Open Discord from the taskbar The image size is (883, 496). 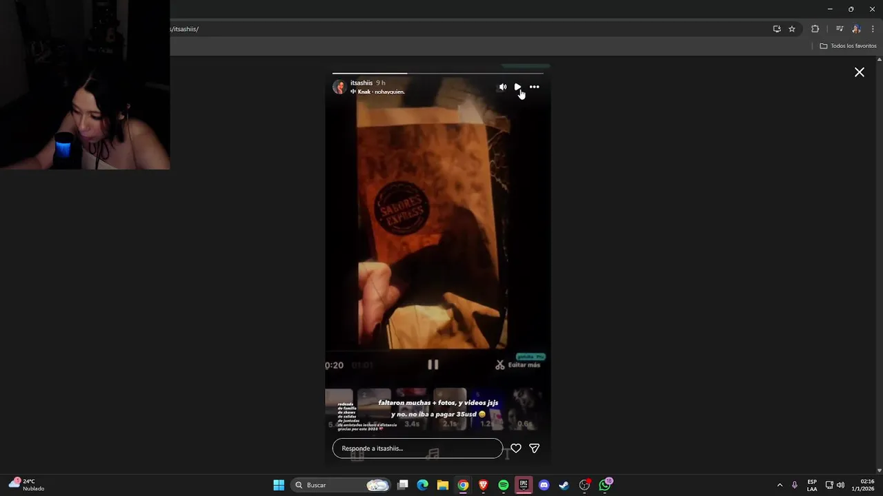(x=544, y=485)
